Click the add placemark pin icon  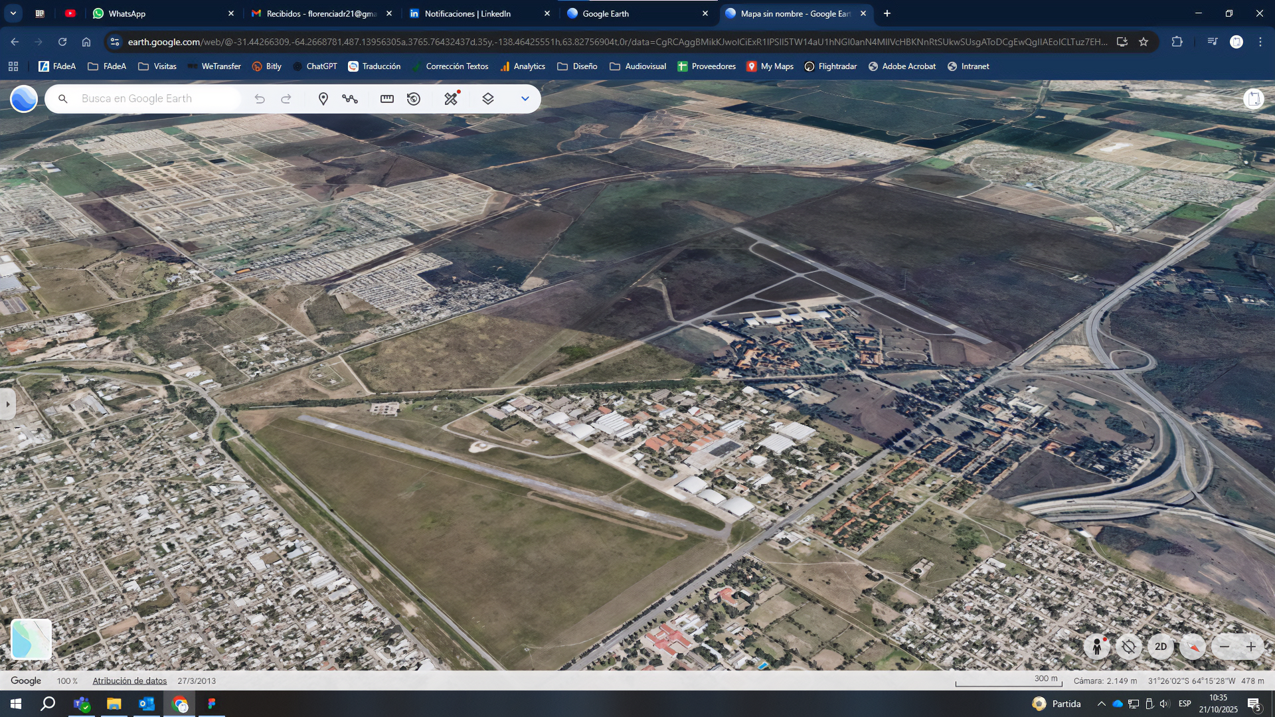(x=323, y=99)
